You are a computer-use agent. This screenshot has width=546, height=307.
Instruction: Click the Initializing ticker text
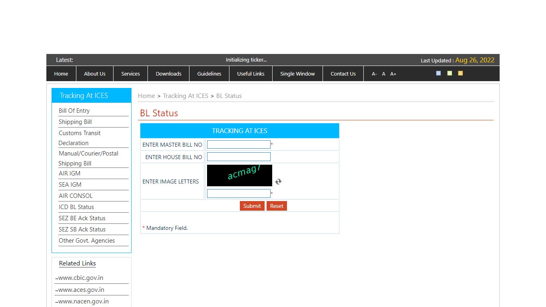(246, 60)
